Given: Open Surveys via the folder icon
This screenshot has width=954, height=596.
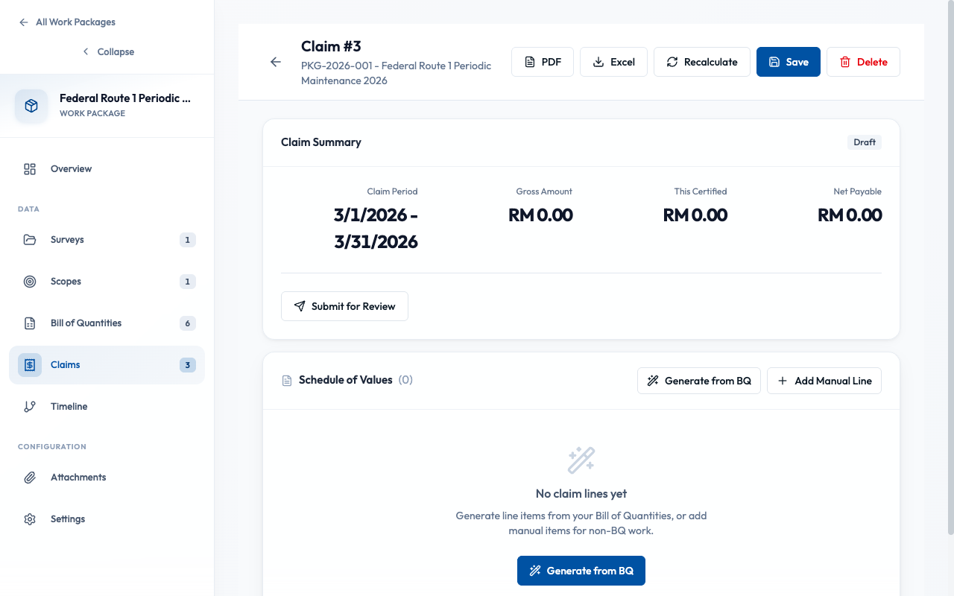Looking at the screenshot, I should click(30, 239).
